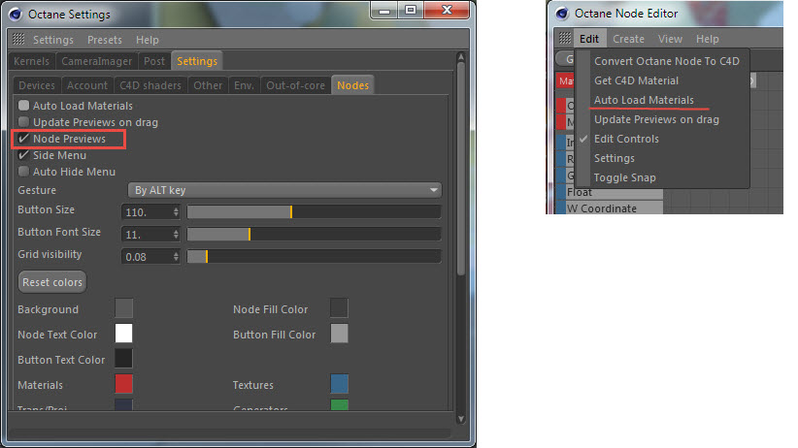Open the Edit menu in Node Editor

coord(589,39)
